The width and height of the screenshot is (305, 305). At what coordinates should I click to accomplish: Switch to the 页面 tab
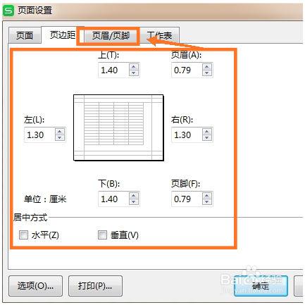pyautogui.click(x=25, y=35)
